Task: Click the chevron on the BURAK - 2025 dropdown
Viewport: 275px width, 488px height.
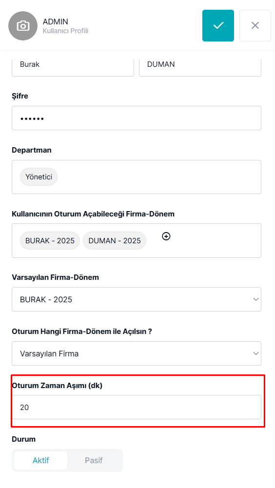Action: pos(256,299)
